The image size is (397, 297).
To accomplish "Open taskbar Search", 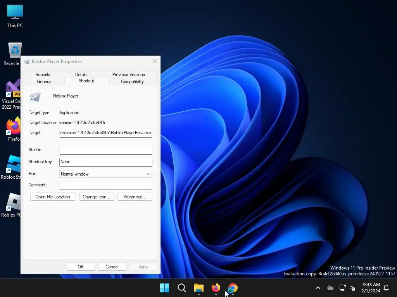I will click(181, 288).
